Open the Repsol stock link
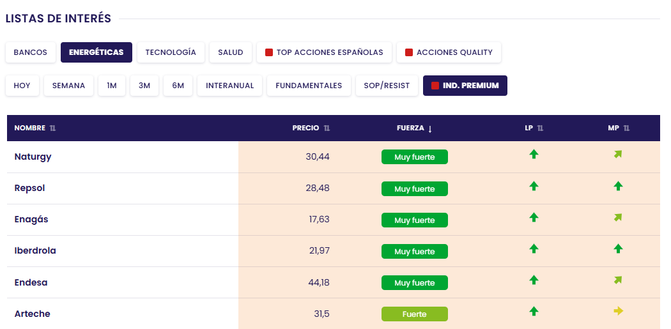This screenshot has height=329, width=671. pos(29,188)
